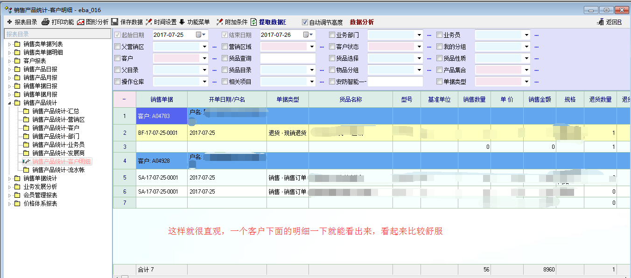Image resolution: width=631 pixels, height=278 pixels.
Task: Click the 数据分析 red link
Action: tap(362, 22)
